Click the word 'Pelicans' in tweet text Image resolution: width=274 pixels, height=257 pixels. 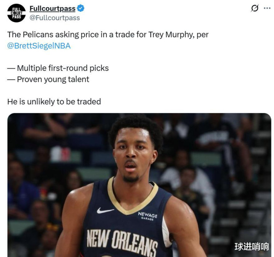tap(38, 35)
